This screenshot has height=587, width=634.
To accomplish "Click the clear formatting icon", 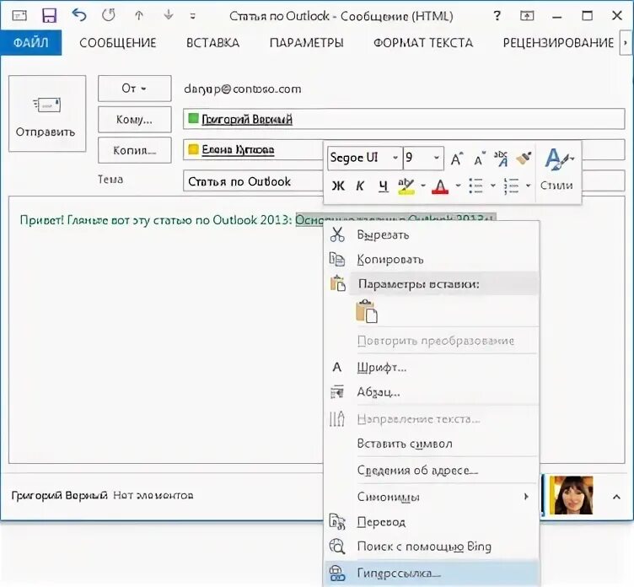I will pyautogui.click(x=502, y=159).
